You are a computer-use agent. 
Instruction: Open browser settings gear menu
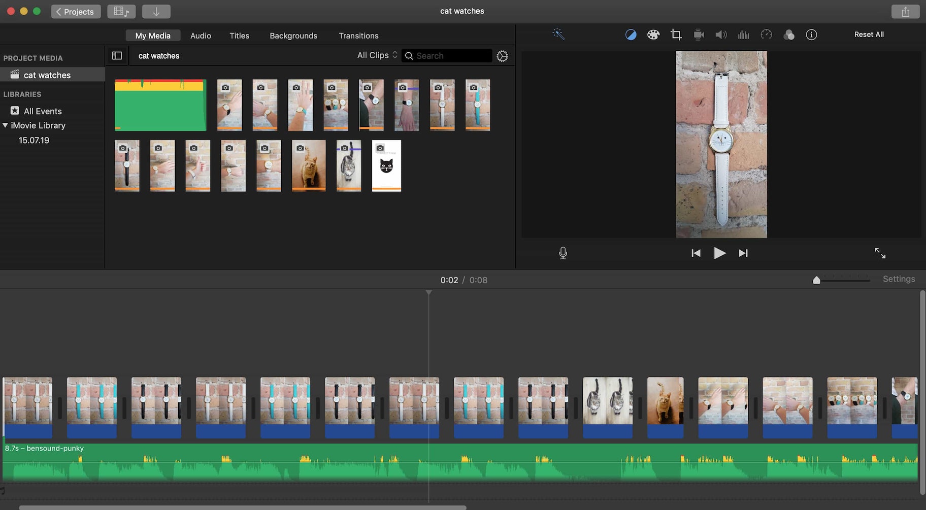(502, 56)
